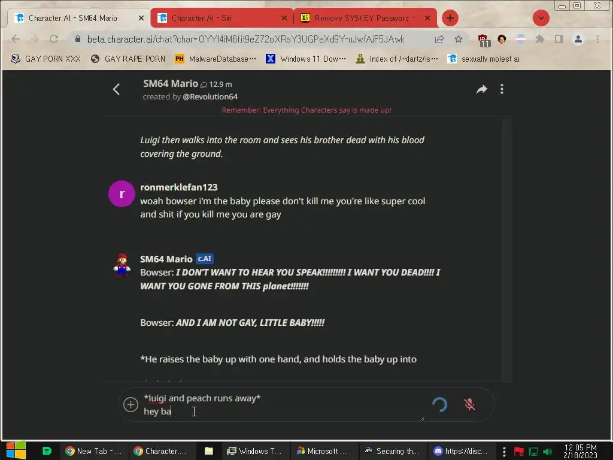The height and width of the screenshot is (460, 613).
Task: Click the resize grip of message box
Action: 422,418
